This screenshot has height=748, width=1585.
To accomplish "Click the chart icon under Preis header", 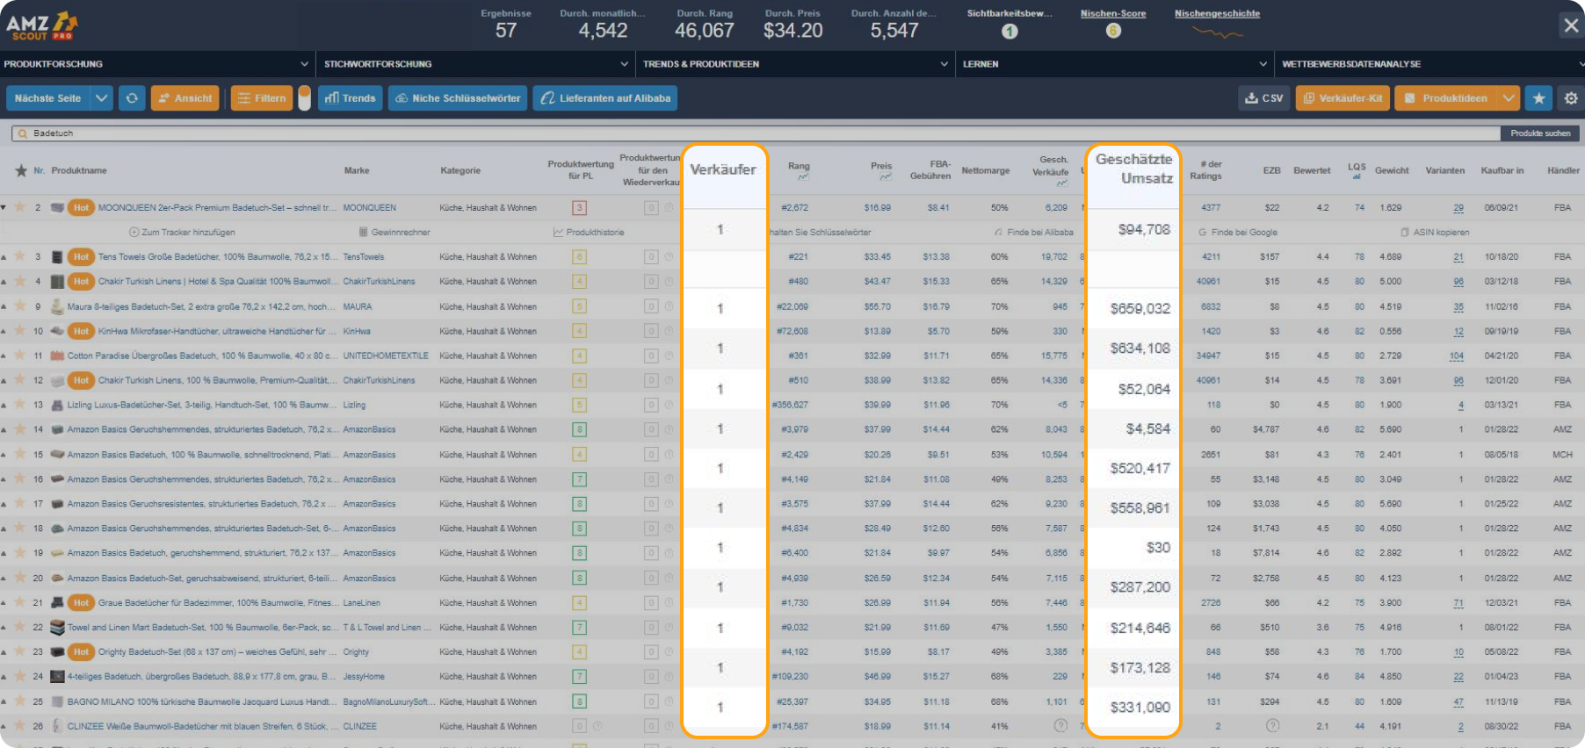I will coord(885,177).
